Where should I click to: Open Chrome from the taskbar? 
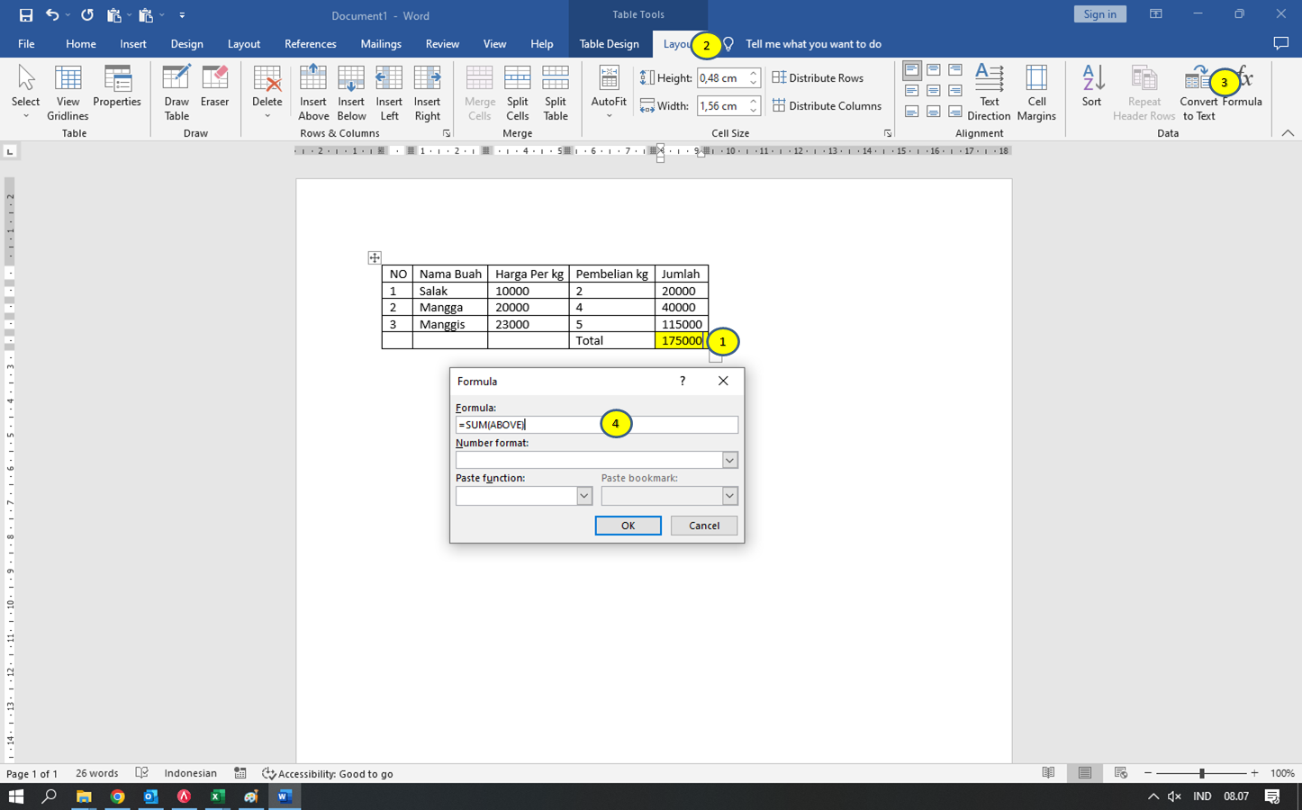point(117,796)
